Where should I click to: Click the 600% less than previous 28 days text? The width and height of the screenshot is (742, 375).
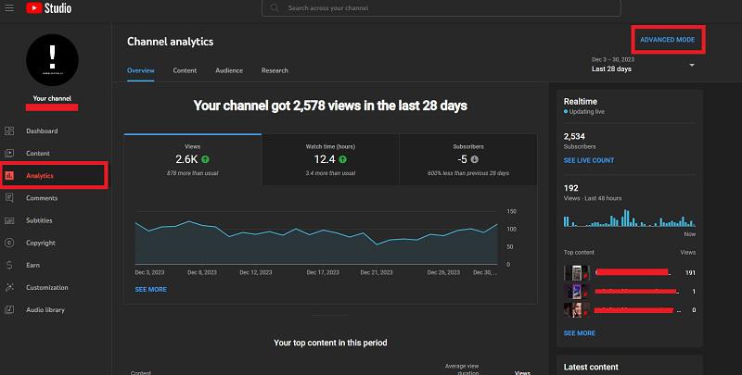pyautogui.click(x=468, y=173)
